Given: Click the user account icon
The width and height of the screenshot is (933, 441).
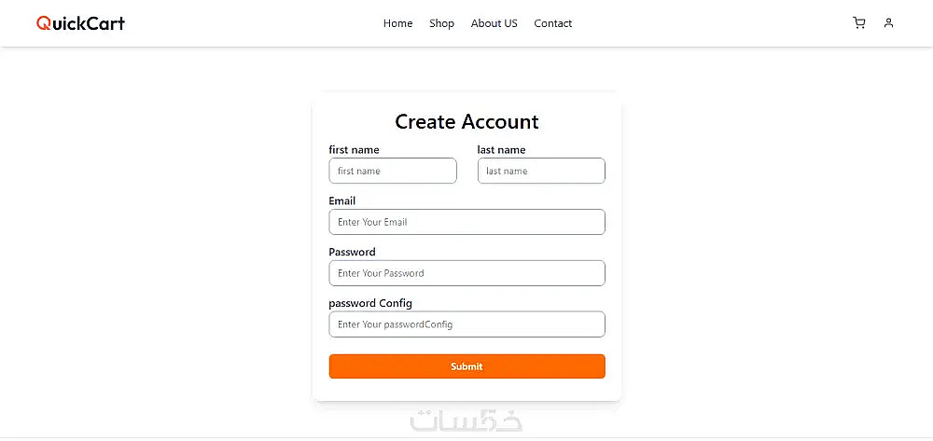Looking at the screenshot, I should [888, 23].
